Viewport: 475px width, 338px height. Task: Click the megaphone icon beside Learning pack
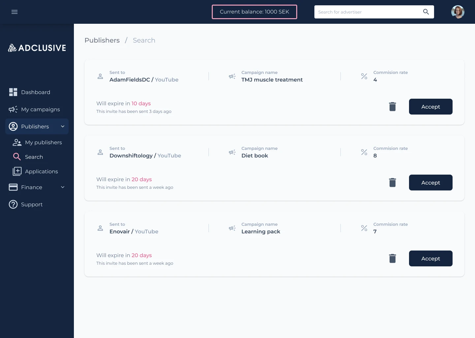232,228
